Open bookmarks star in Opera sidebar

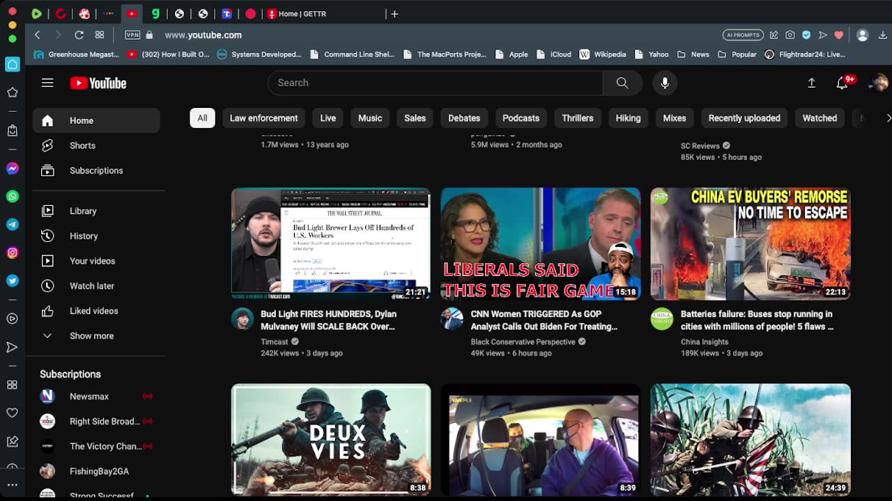pos(13,92)
